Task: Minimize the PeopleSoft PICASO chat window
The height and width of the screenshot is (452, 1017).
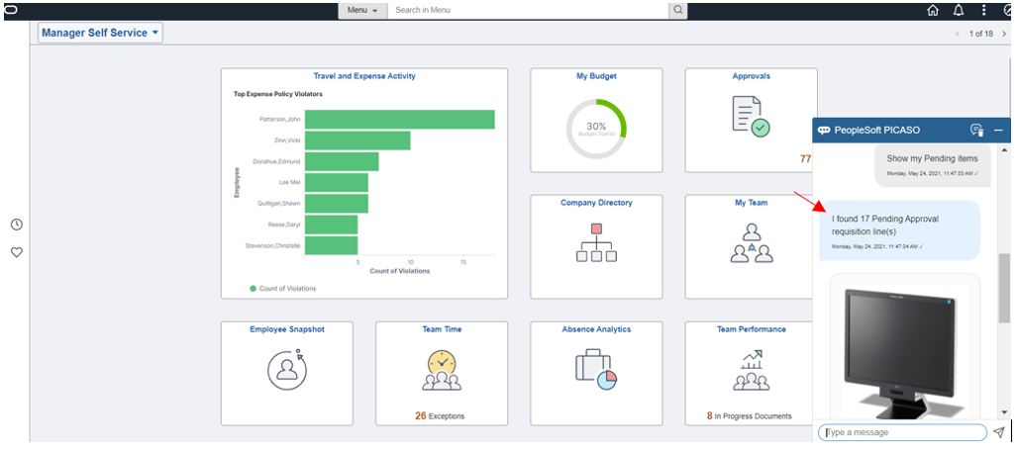Action: (x=999, y=131)
